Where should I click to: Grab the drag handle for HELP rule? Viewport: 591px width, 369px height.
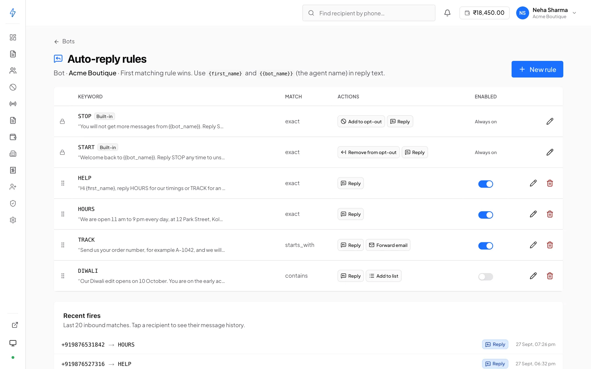[x=63, y=183]
